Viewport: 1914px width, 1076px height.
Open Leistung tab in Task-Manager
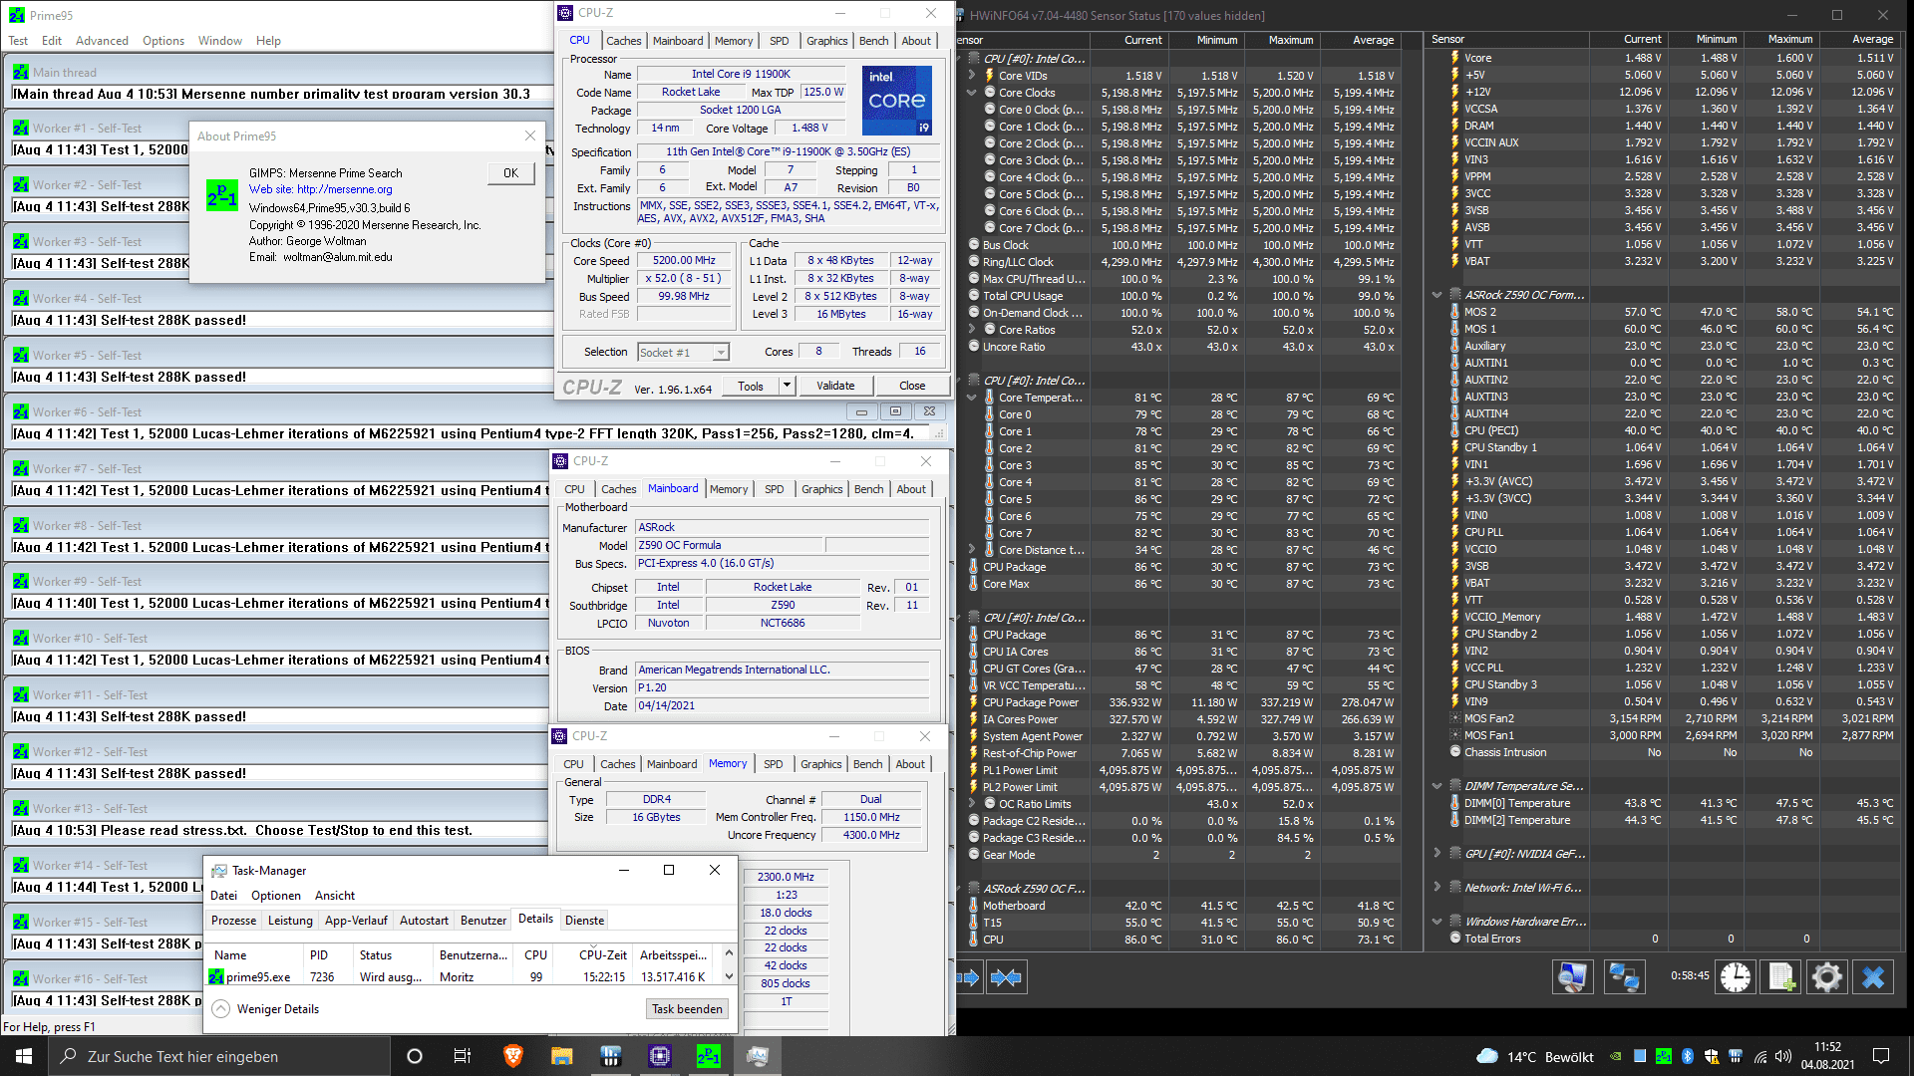click(290, 920)
